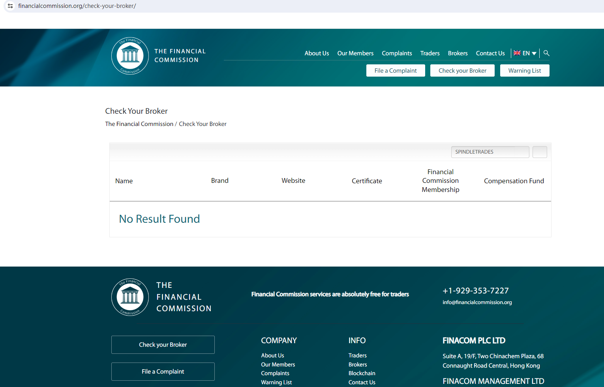This screenshot has height=387, width=604.
Task: Click the footer Check your Broker button
Action: coord(163,345)
